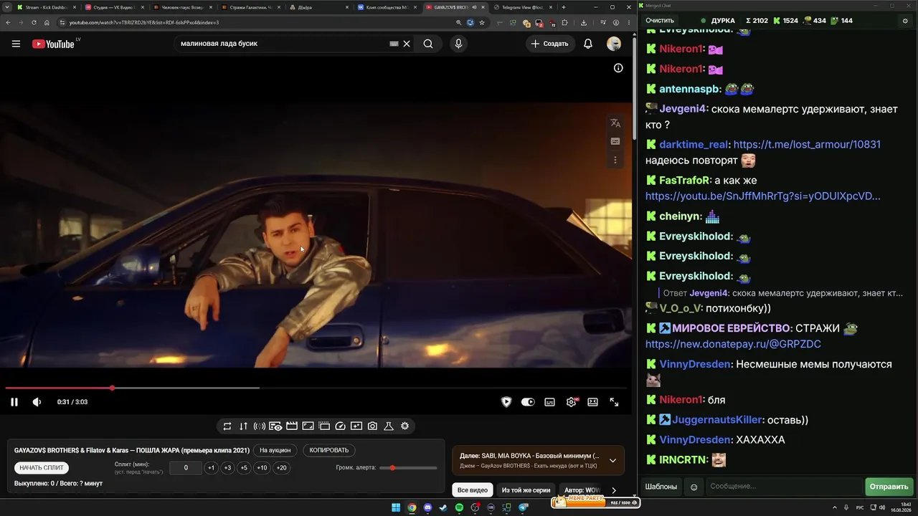Click the КОПИРОВАТЬ button
This screenshot has width=918, height=516.
[x=329, y=450]
